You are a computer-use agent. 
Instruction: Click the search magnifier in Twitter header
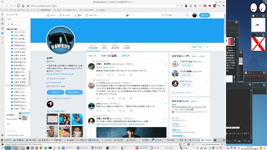[x=187, y=15]
